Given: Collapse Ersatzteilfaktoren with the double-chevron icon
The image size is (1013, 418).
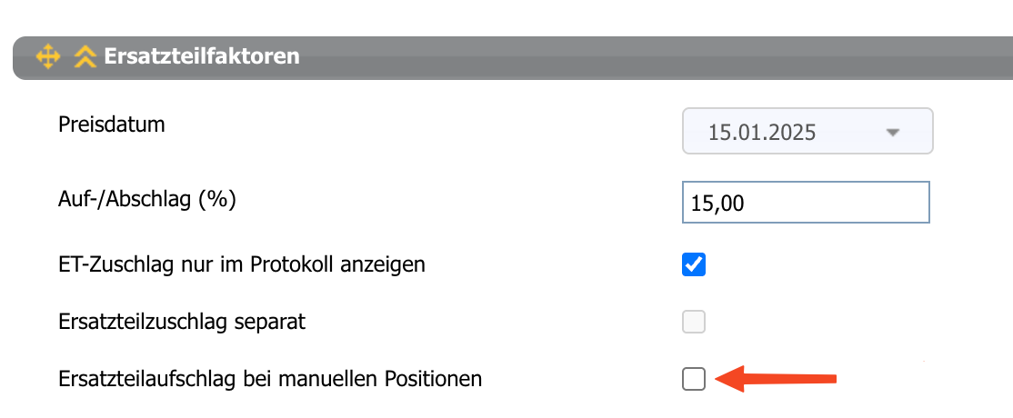Looking at the screenshot, I should pyautogui.click(x=85, y=57).
